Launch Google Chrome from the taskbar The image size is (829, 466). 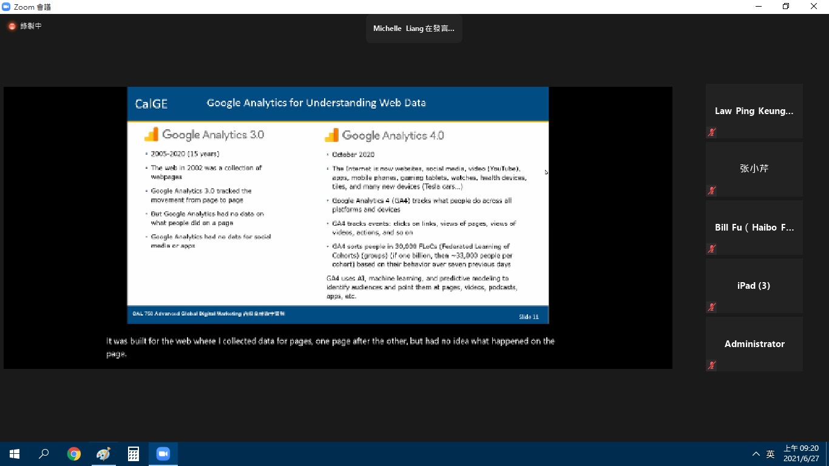pos(74,454)
